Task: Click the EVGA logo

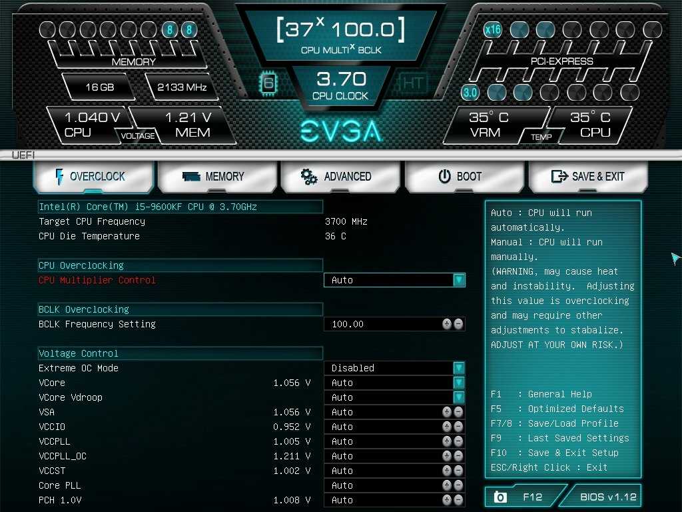Action: click(x=340, y=130)
